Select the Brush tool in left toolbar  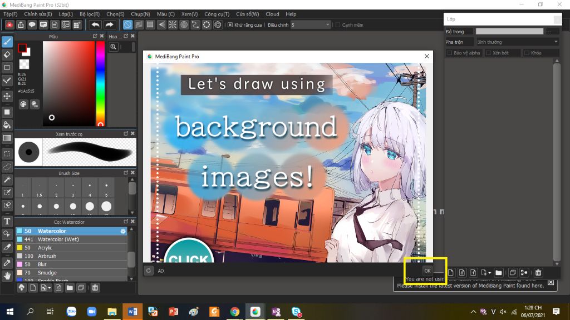pos(7,42)
